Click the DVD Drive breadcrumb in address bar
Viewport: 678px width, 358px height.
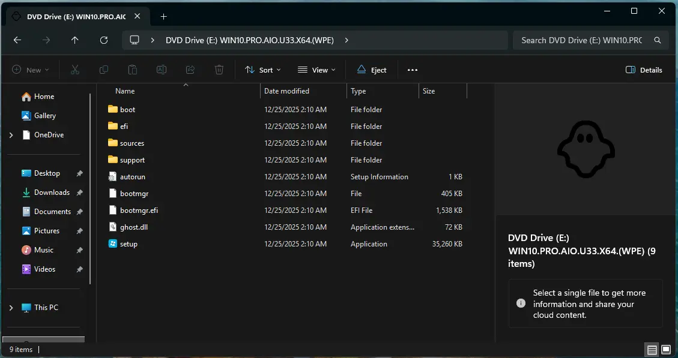tap(249, 40)
